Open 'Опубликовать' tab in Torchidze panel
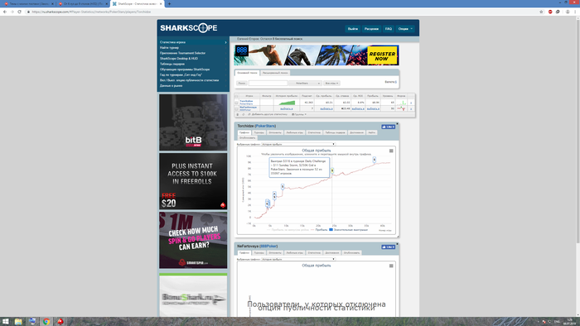Viewport: 580px width, 326px height. pyautogui.click(x=247, y=137)
